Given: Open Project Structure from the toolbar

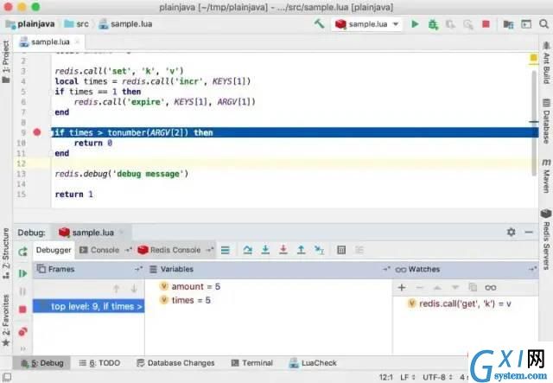Looking at the screenshot, I should [508, 24].
